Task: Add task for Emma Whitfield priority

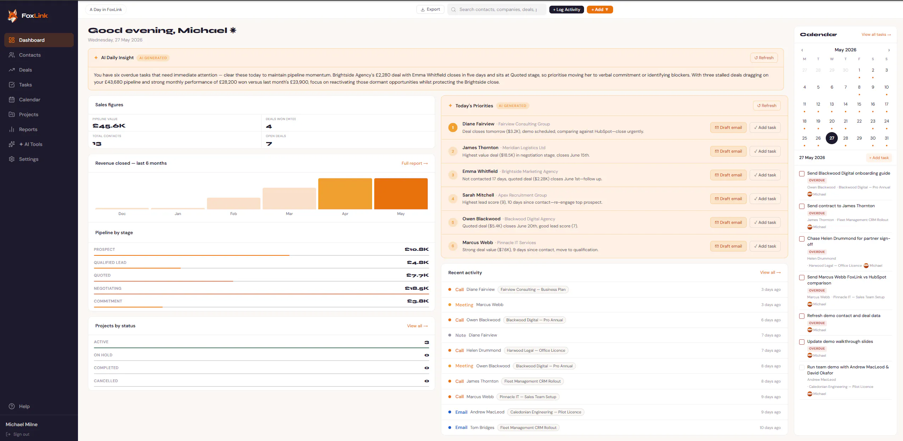Action: point(765,175)
